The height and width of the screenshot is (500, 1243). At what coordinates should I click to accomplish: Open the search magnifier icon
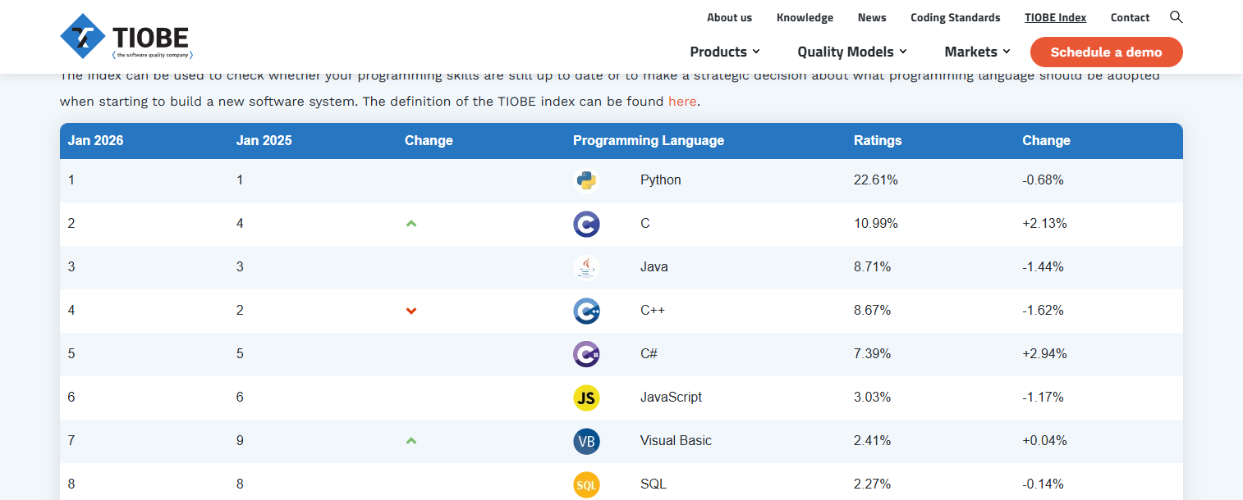(x=1176, y=17)
